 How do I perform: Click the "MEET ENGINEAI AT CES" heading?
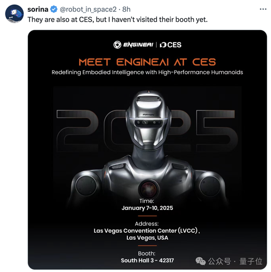(147, 62)
